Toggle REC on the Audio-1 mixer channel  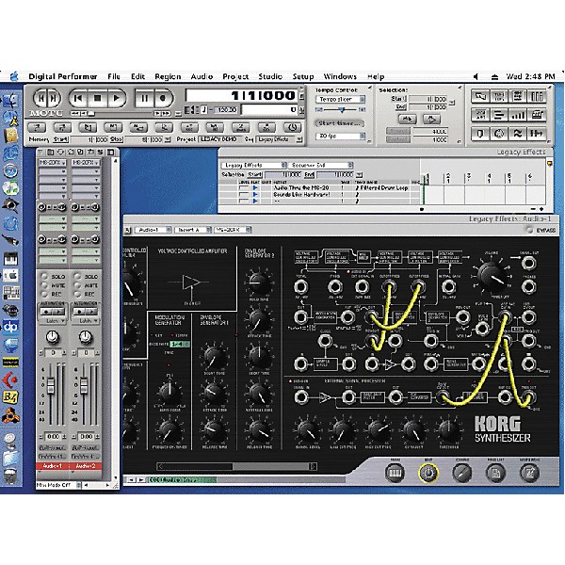click(x=44, y=294)
